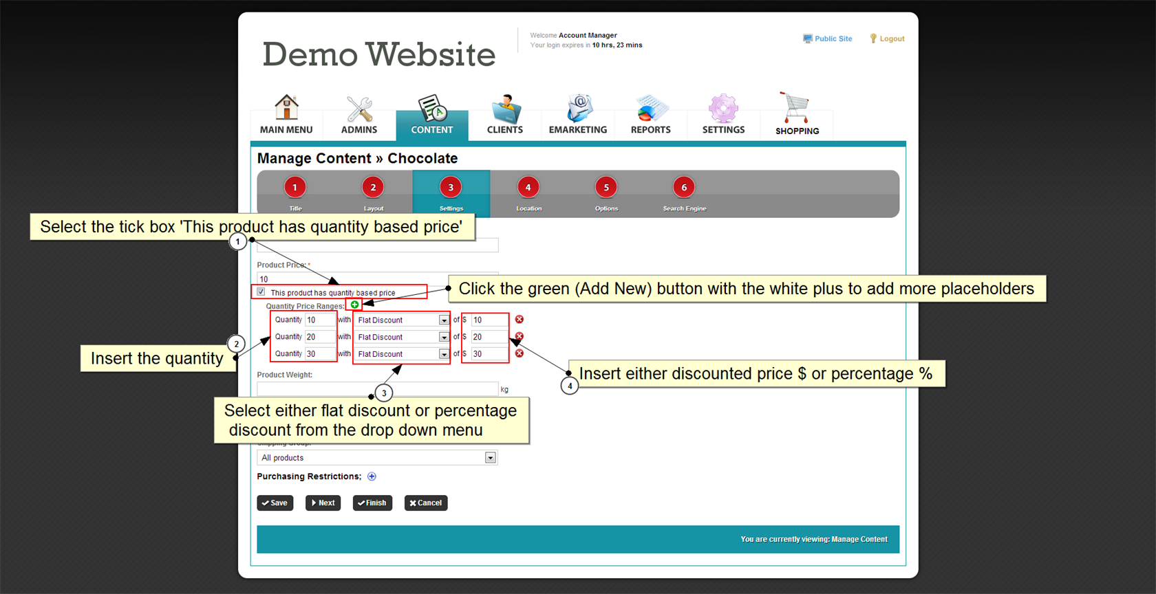Click the Logout link
Screen dimensions: 1156x594
point(891,39)
